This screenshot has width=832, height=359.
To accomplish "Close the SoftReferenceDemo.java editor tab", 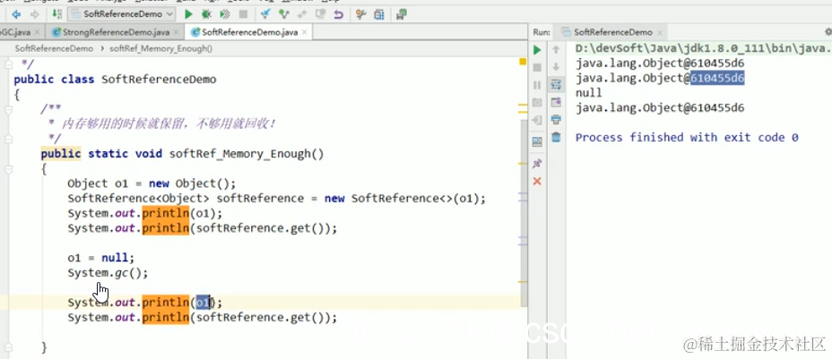I will pyautogui.click(x=305, y=32).
